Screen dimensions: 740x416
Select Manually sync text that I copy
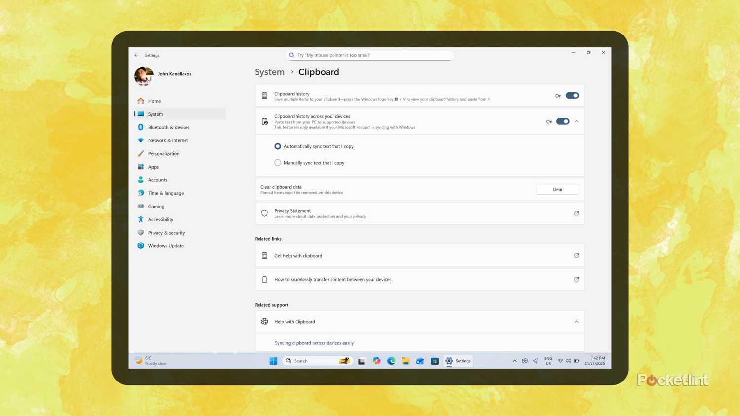[278, 163]
